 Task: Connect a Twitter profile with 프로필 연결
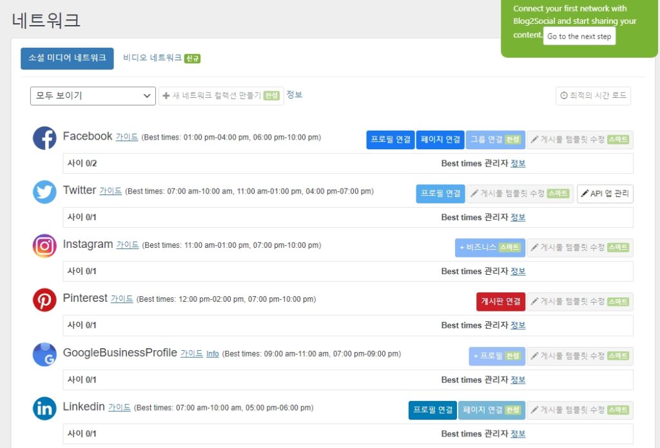441,194
